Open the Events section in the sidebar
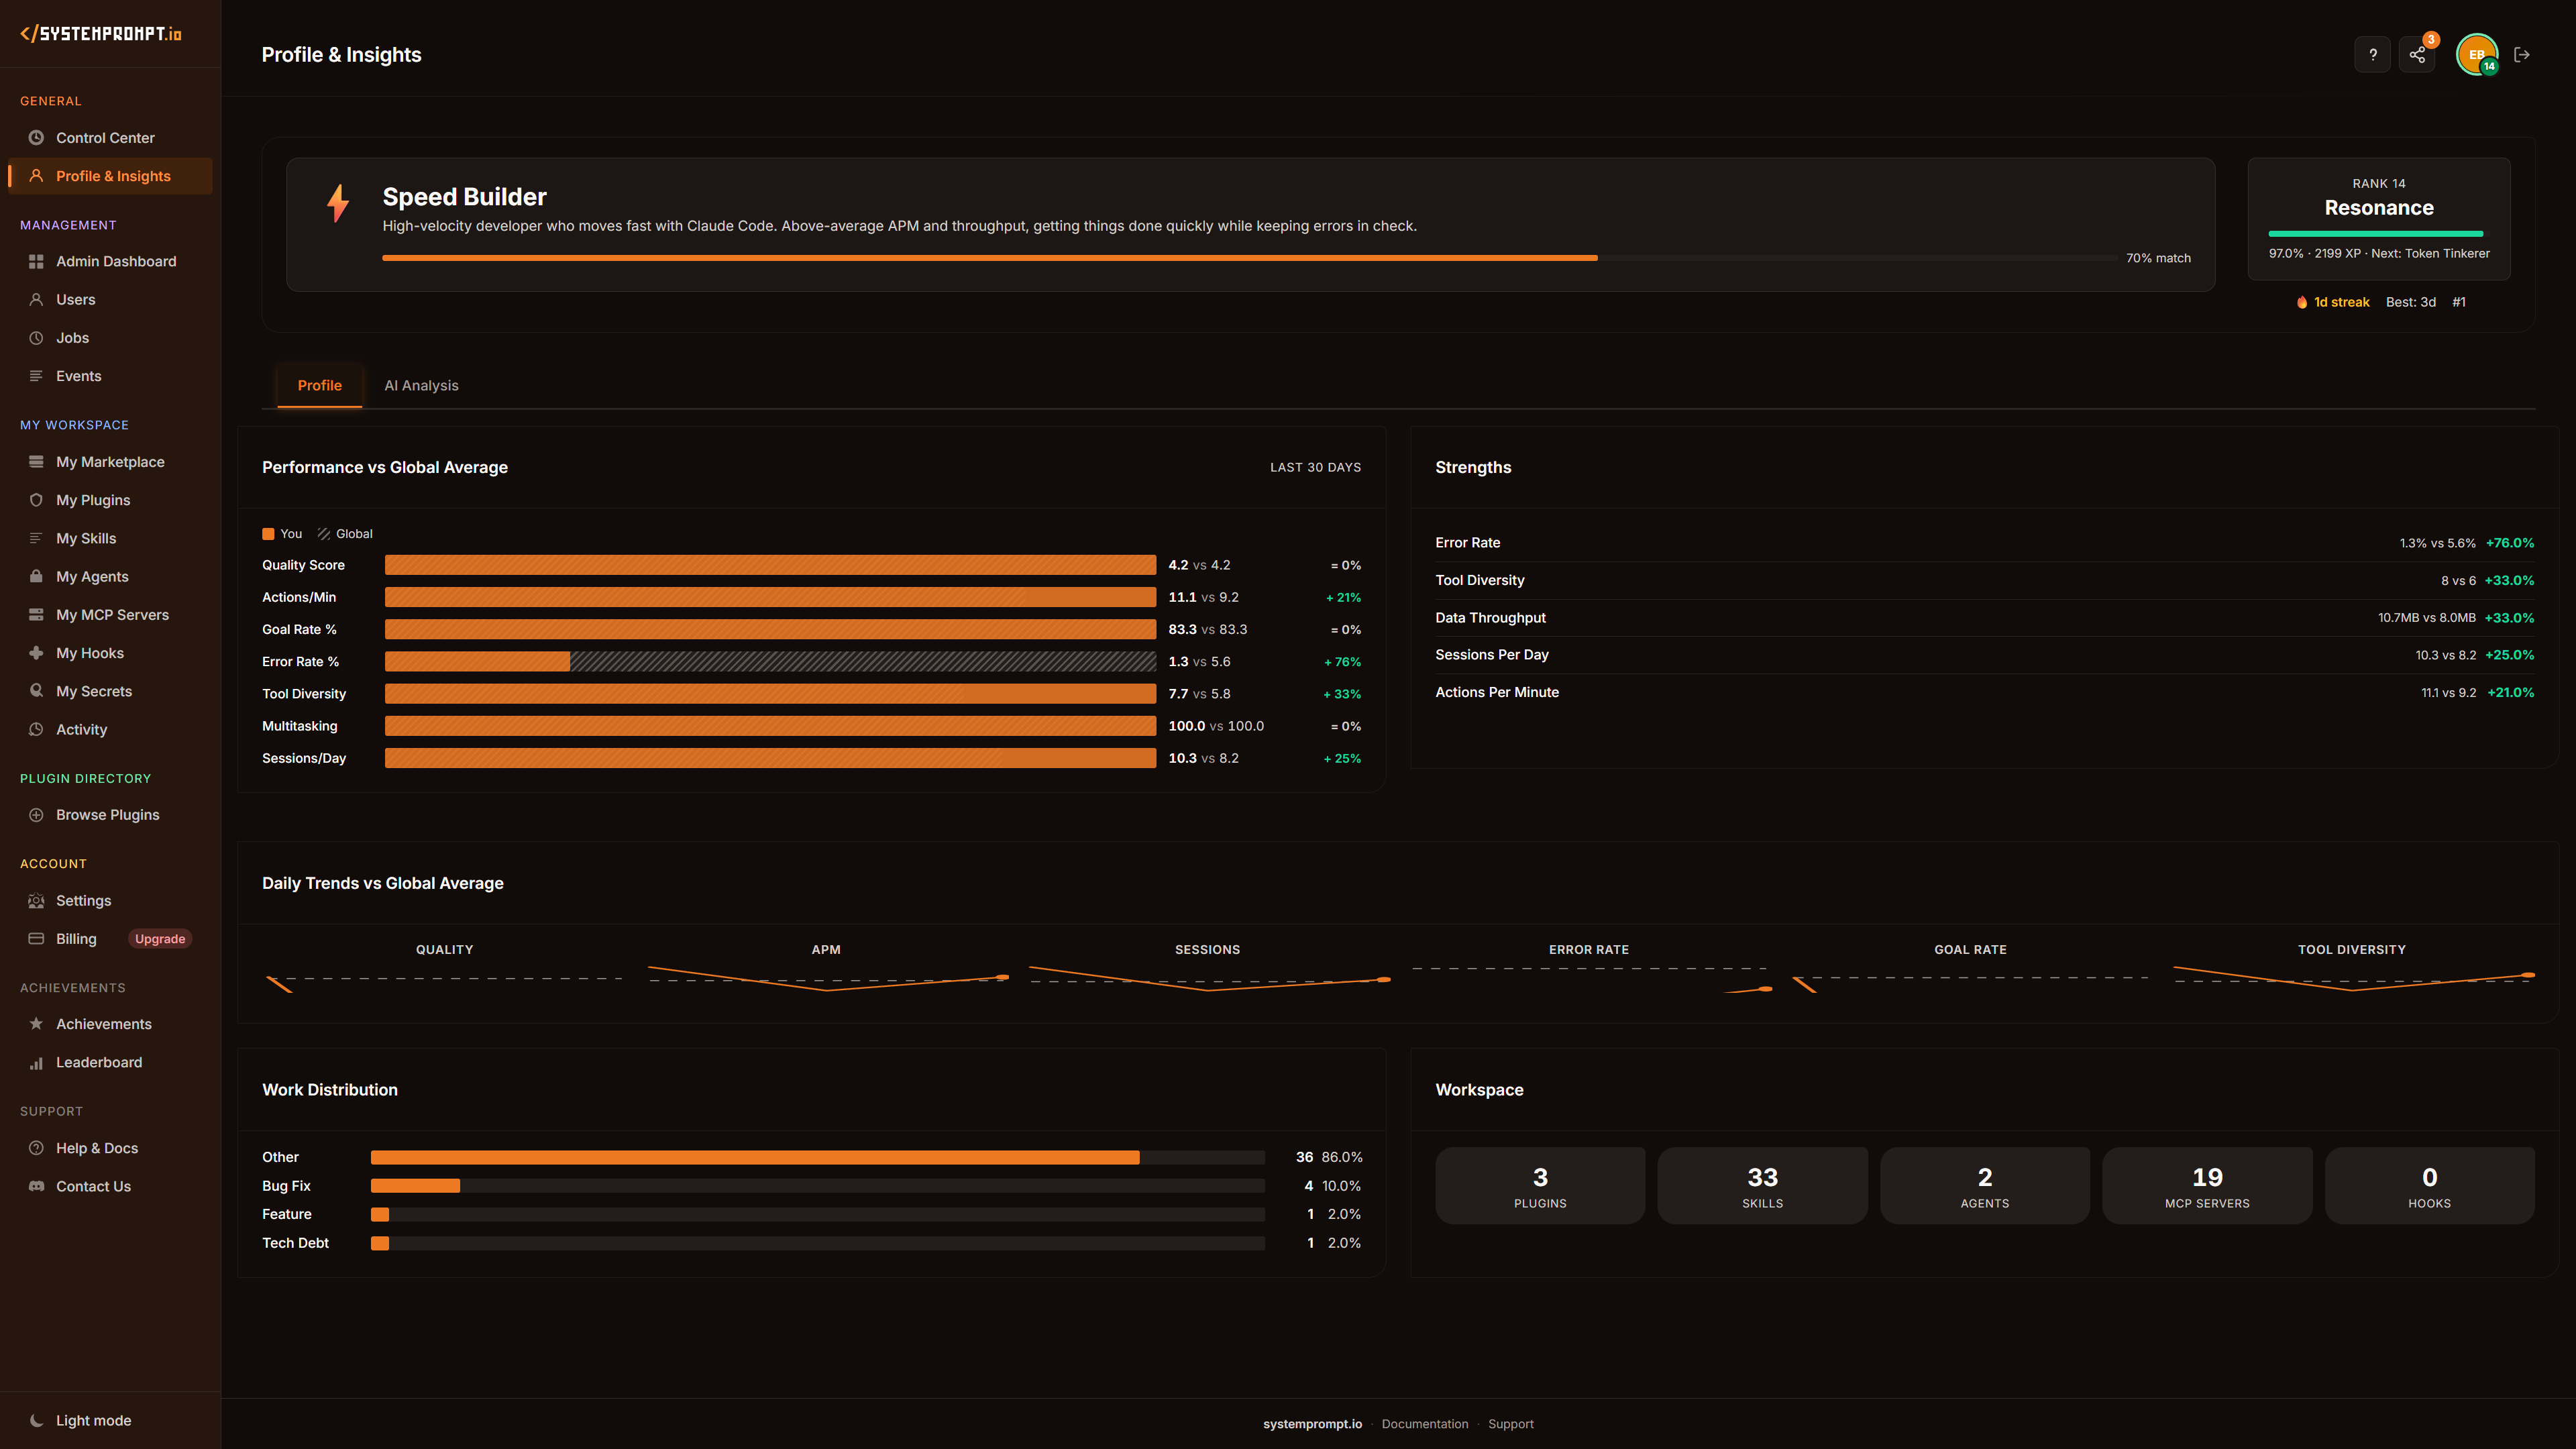 pyautogui.click(x=78, y=376)
